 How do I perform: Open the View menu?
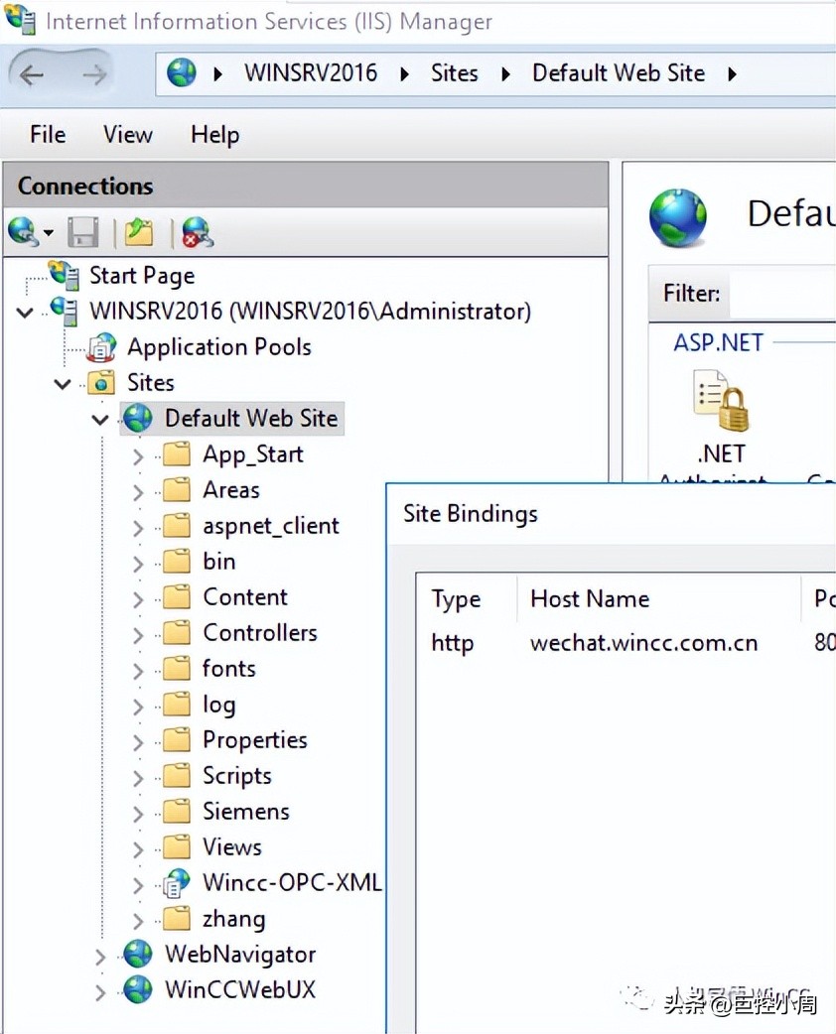128,135
